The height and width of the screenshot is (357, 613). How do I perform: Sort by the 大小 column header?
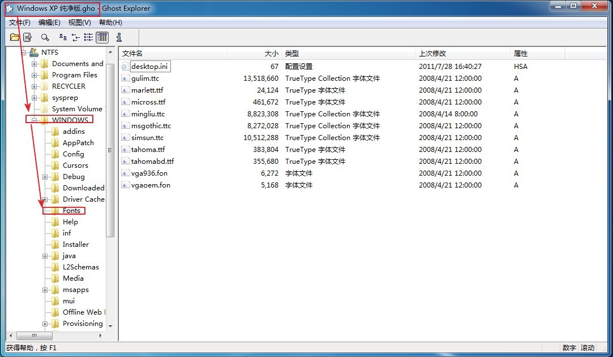point(255,54)
